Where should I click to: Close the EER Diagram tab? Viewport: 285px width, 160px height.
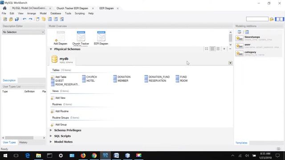coord(118,8)
